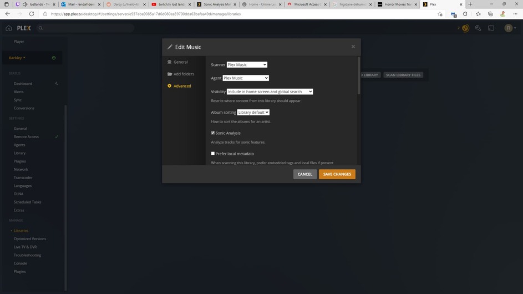523x294 pixels.
Task: Open Optimized Versions page
Action: (x=30, y=239)
